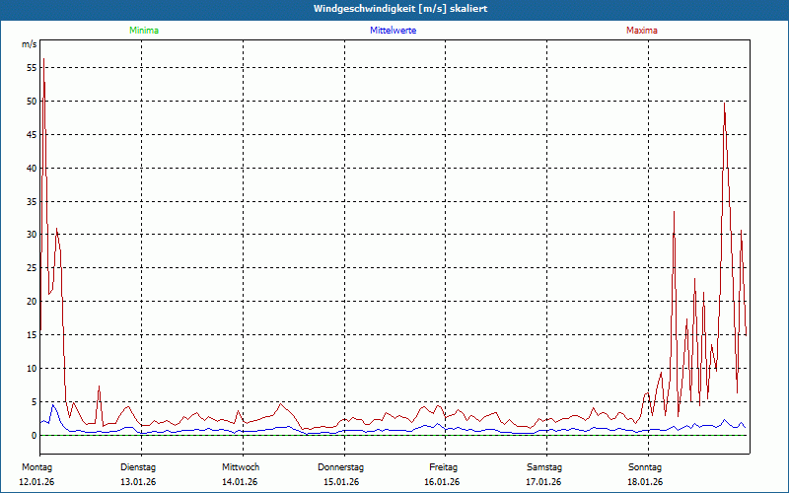Select the red Maxima legend label
789x493 pixels.
tap(641, 31)
